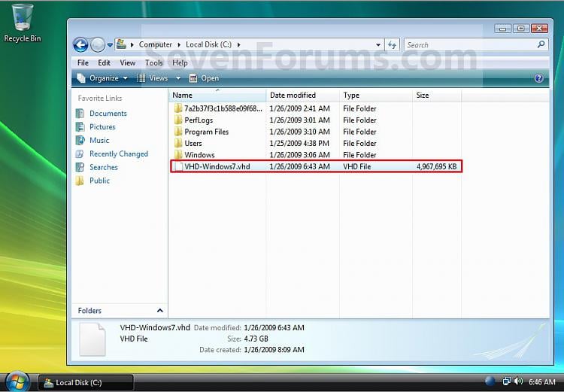This screenshot has width=564, height=392.
Task: Click Open on the toolbar
Action: 204,78
